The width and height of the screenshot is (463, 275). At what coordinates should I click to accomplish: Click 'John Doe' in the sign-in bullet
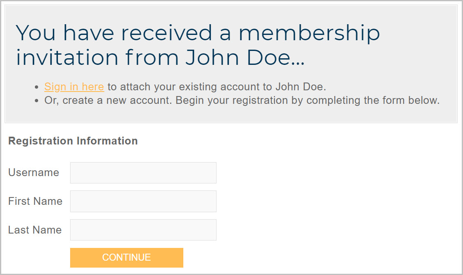pyautogui.click(x=300, y=87)
